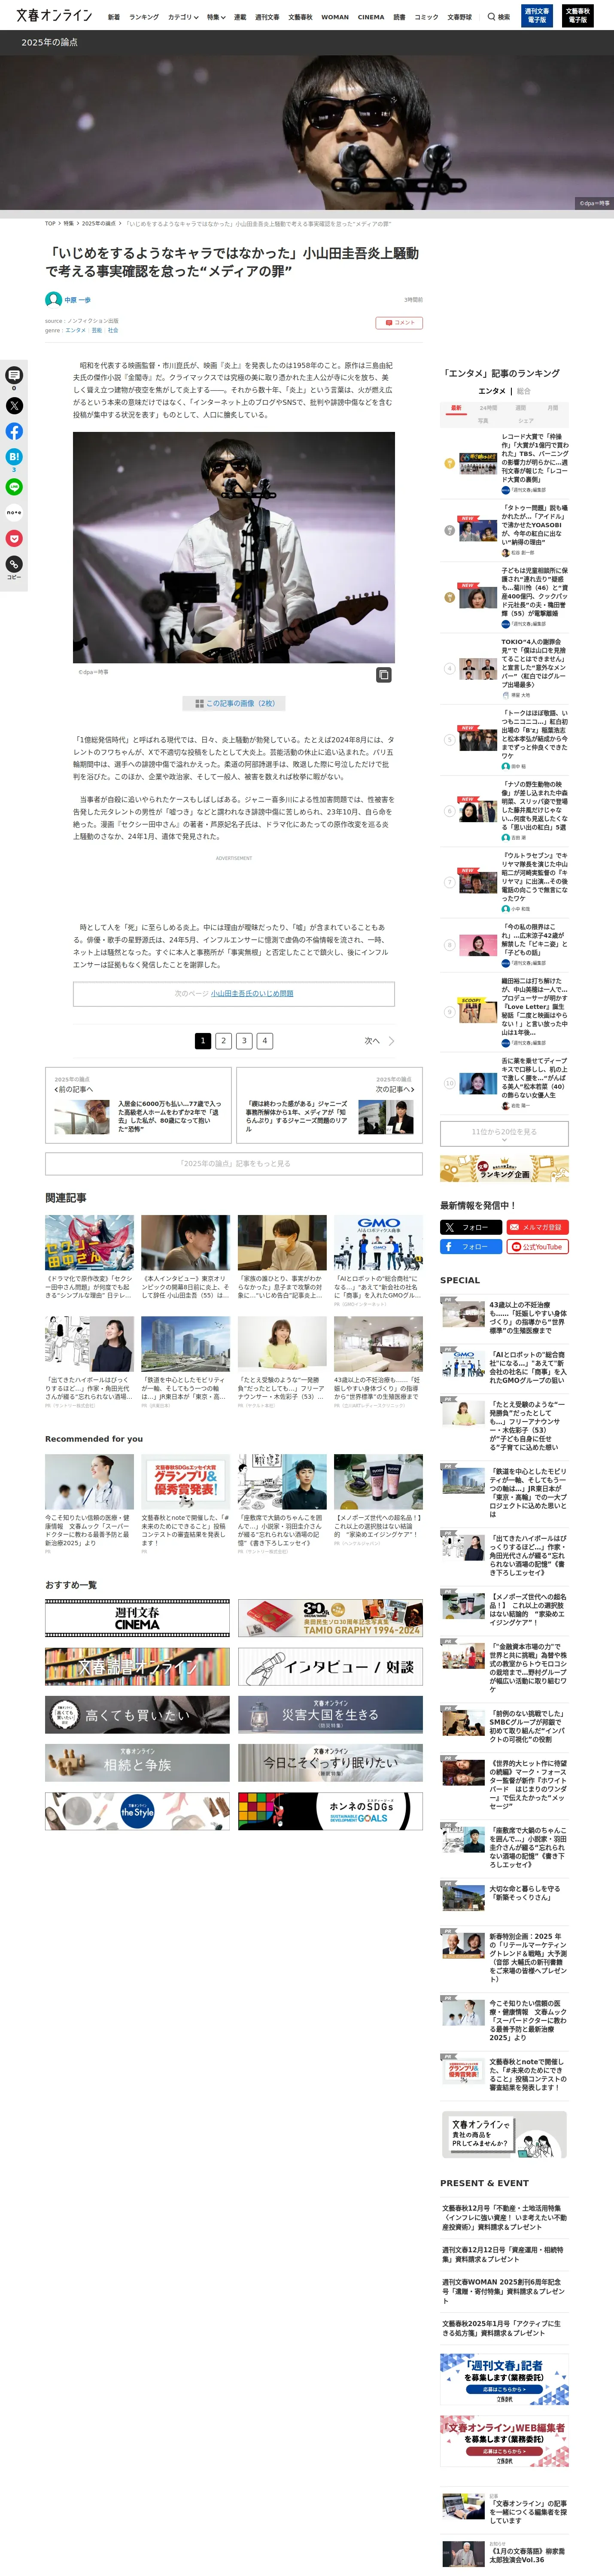Expand the 特集 dropdown menu

click(x=216, y=17)
